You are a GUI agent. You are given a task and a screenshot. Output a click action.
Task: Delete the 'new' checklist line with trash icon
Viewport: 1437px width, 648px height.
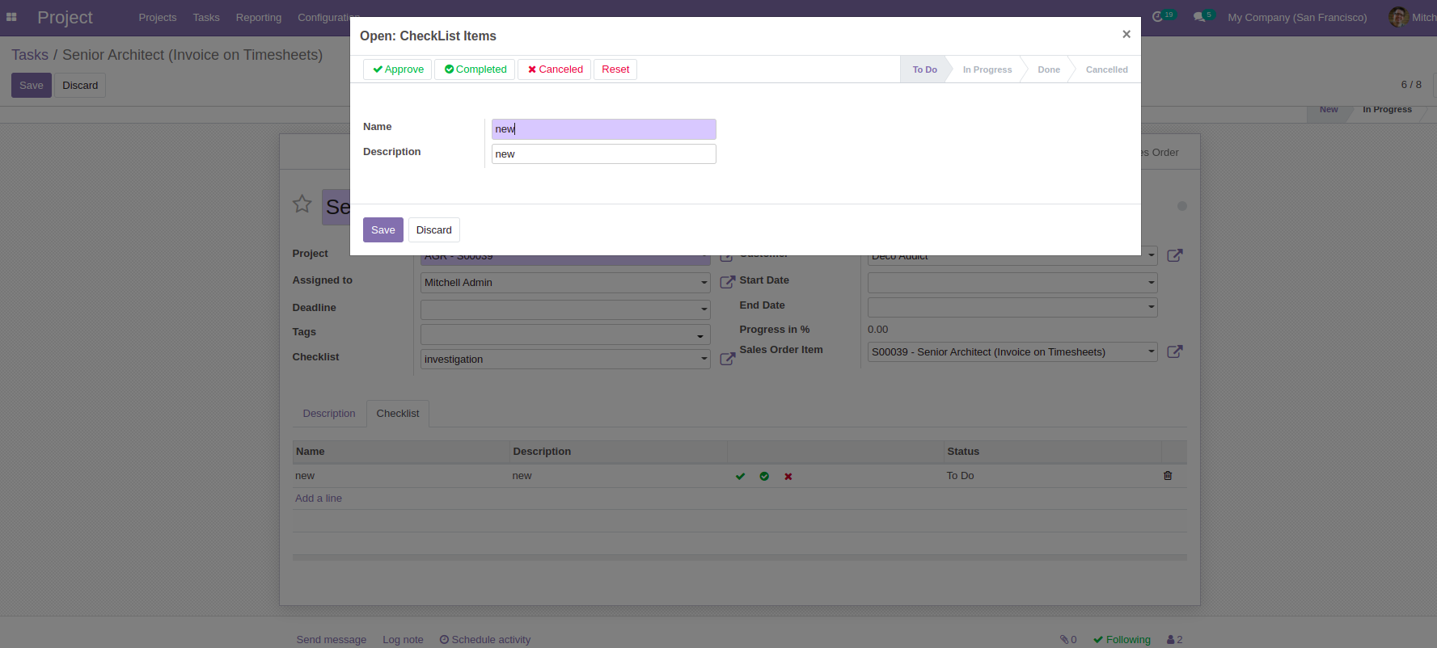[x=1167, y=476]
